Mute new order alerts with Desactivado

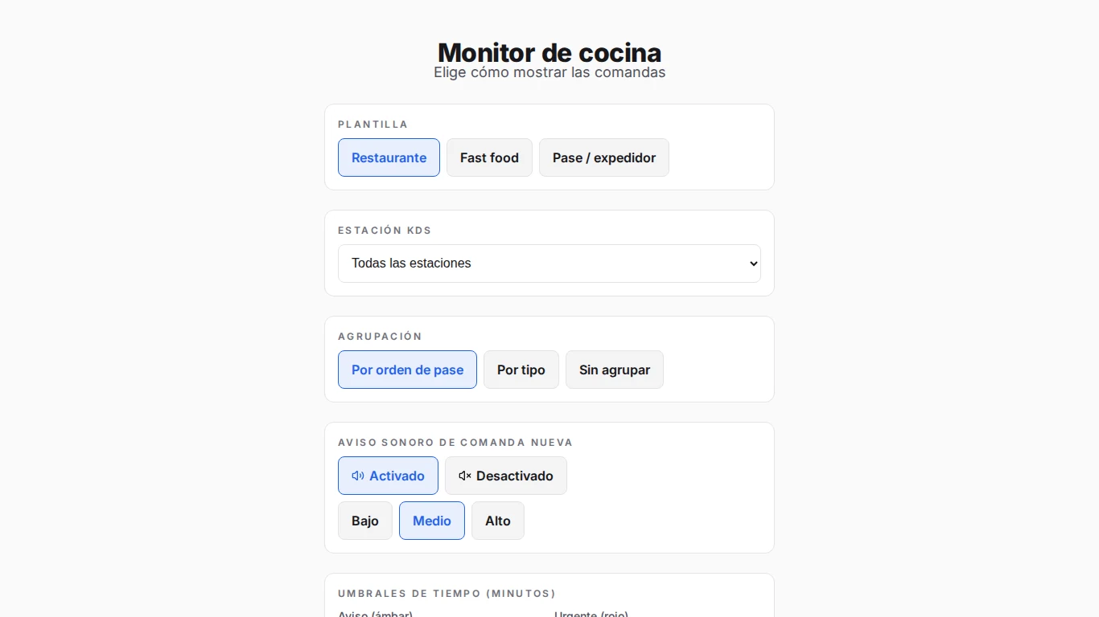click(506, 476)
